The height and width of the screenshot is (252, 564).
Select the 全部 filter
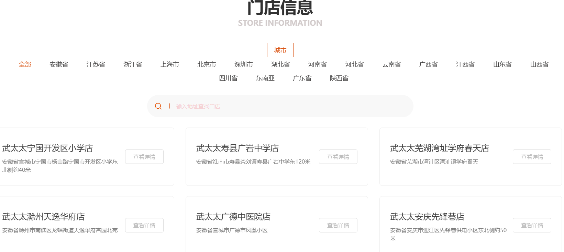pyautogui.click(x=25, y=64)
